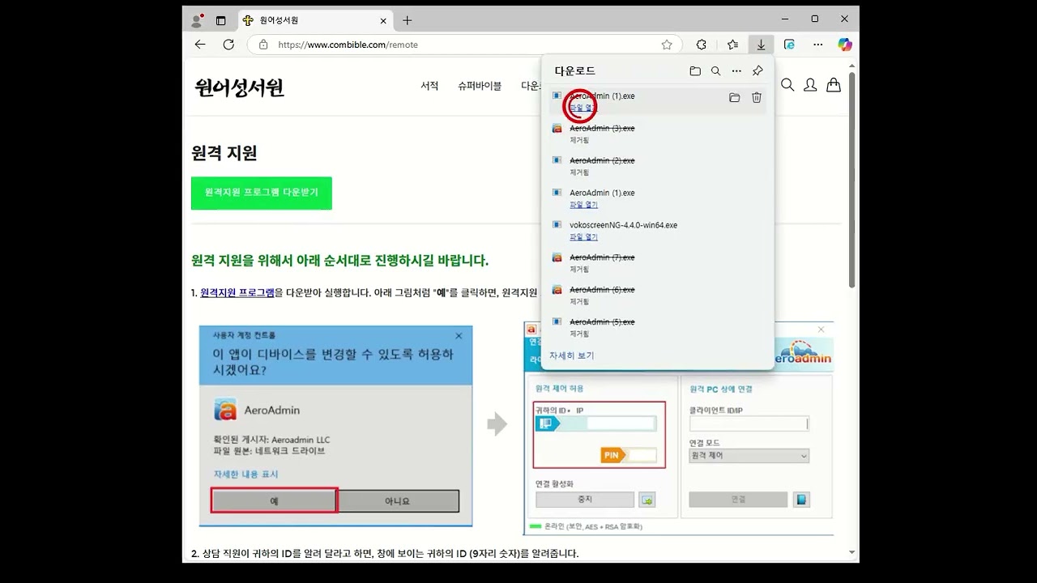The height and width of the screenshot is (583, 1037).
Task: Select the AeroAdmin (6).exe download entry
Action: click(657, 296)
